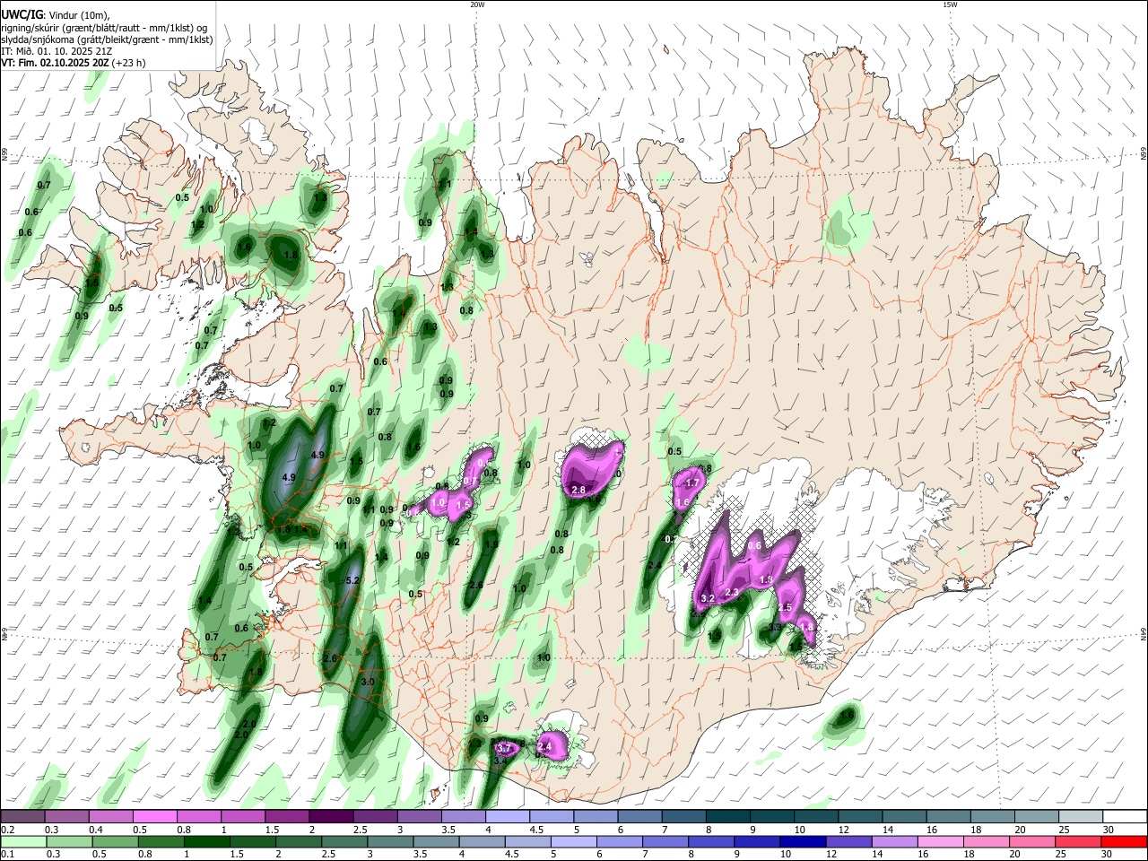Select the darkest purple swatch labeled 2 in the upper legend row
Image resolution: width=1148 pixels, height=861 pixels.
point(330,817)
